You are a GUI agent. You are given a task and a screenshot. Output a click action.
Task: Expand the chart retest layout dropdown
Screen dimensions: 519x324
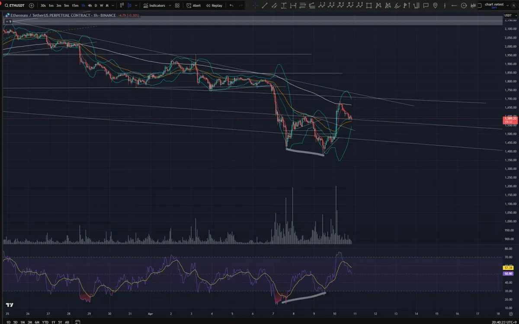point(507,6)
